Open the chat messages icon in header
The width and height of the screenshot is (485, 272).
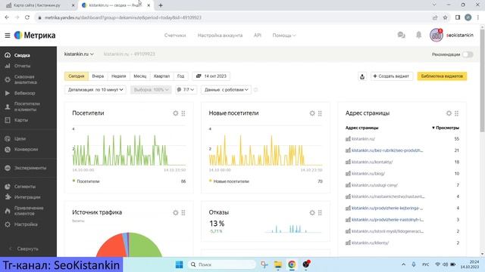point(401,36)
